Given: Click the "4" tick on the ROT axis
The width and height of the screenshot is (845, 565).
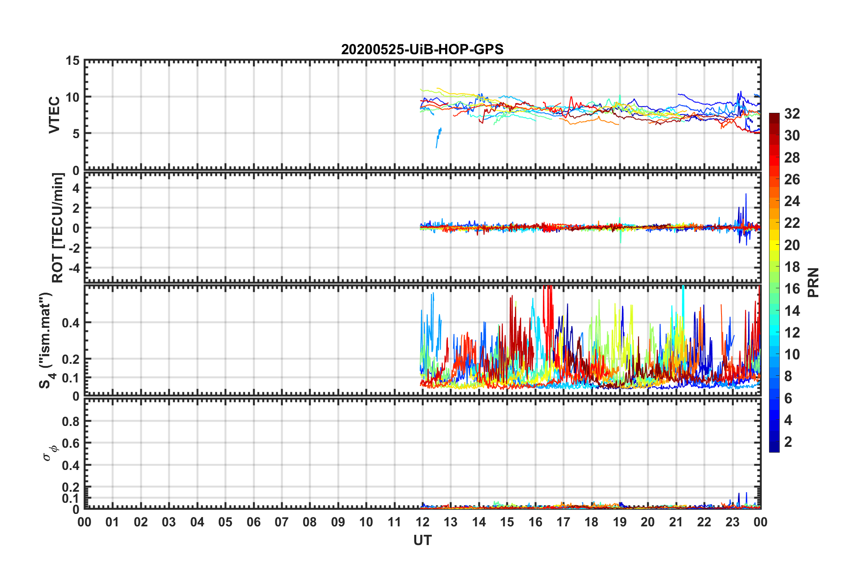Looking at the screenshot, I should 76,188.
